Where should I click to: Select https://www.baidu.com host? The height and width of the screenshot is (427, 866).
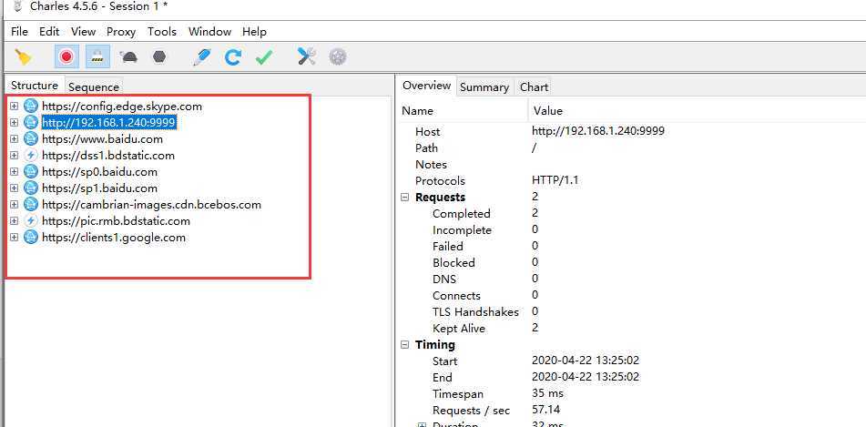102,139
